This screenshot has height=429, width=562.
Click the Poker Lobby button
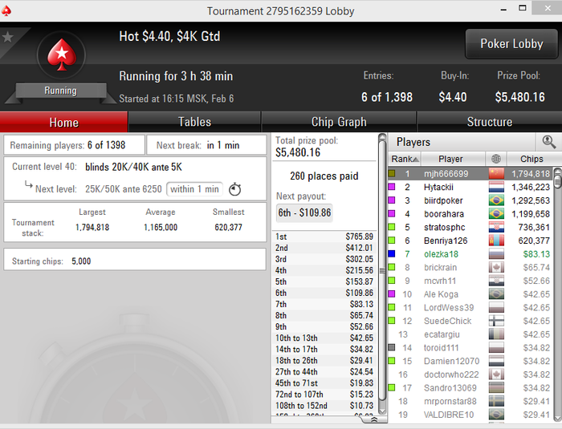tap(511, 43)
